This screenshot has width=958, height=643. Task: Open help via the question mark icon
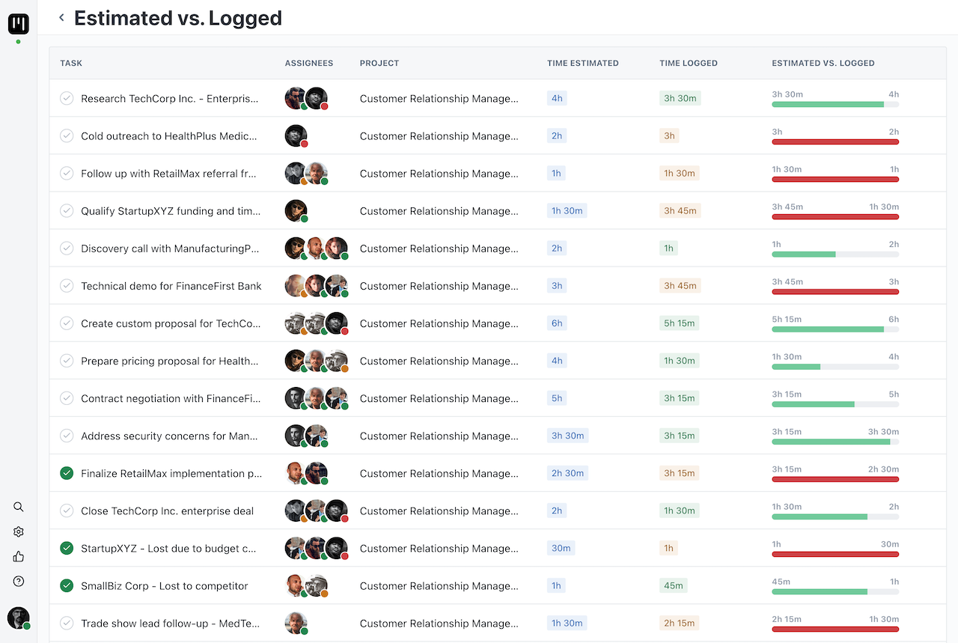pos(19,581)
